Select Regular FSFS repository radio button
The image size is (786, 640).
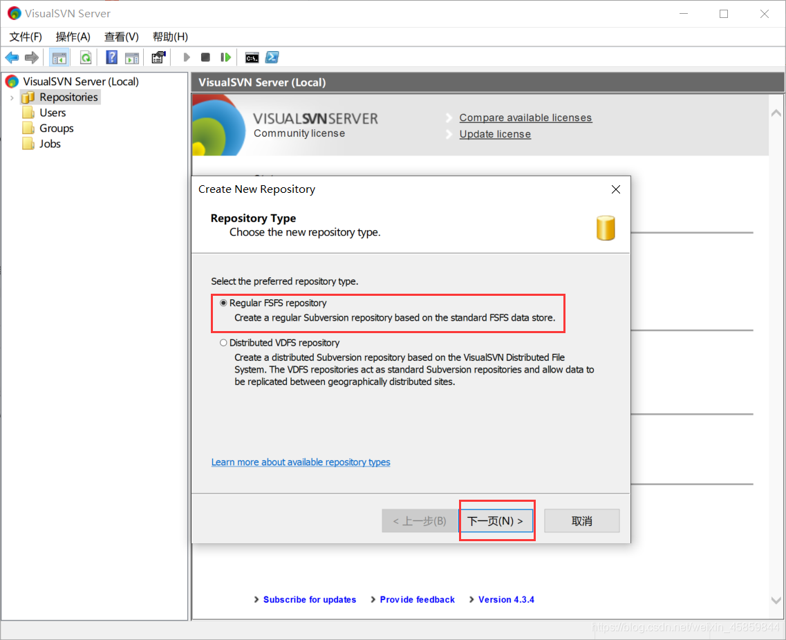point(223,303)
